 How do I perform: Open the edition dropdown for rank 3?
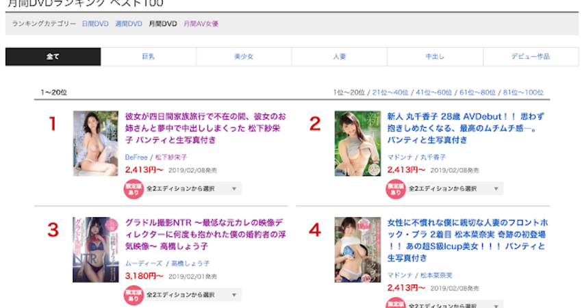pyautogui.click(x=193, y=295)
